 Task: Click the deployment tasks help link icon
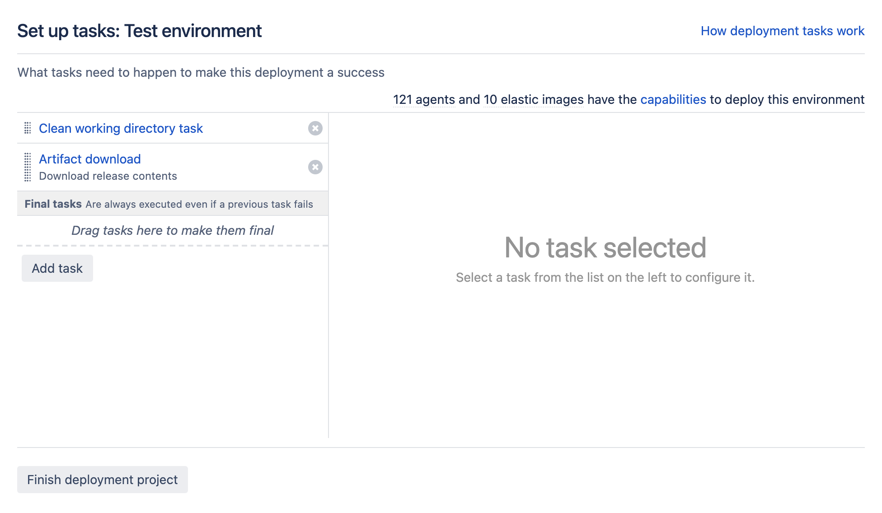[x=783, y=30]
